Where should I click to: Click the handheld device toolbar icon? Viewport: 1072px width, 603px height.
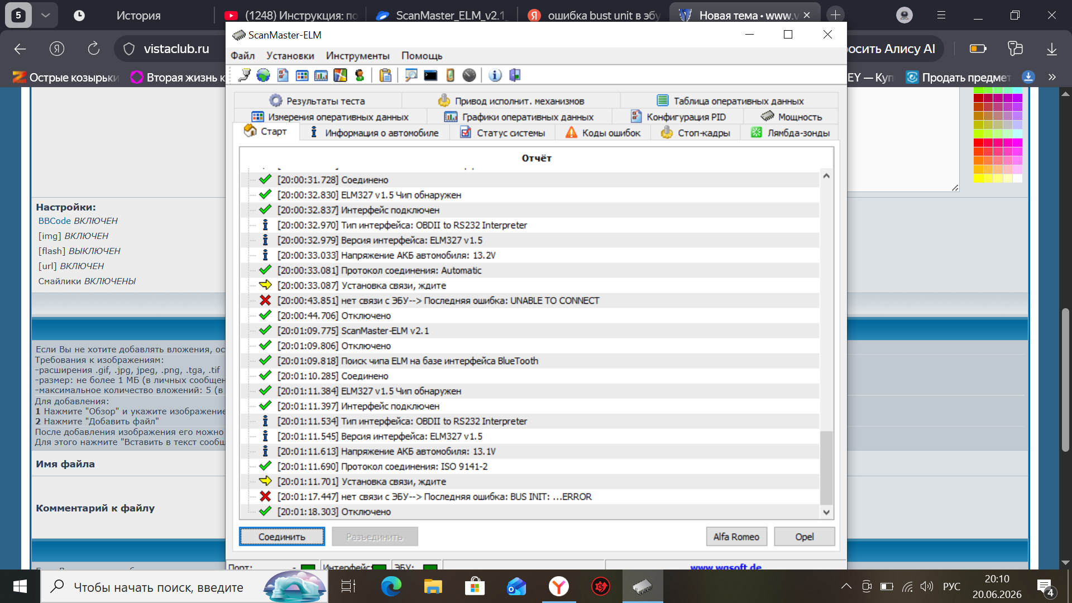(x=450, y=75)
